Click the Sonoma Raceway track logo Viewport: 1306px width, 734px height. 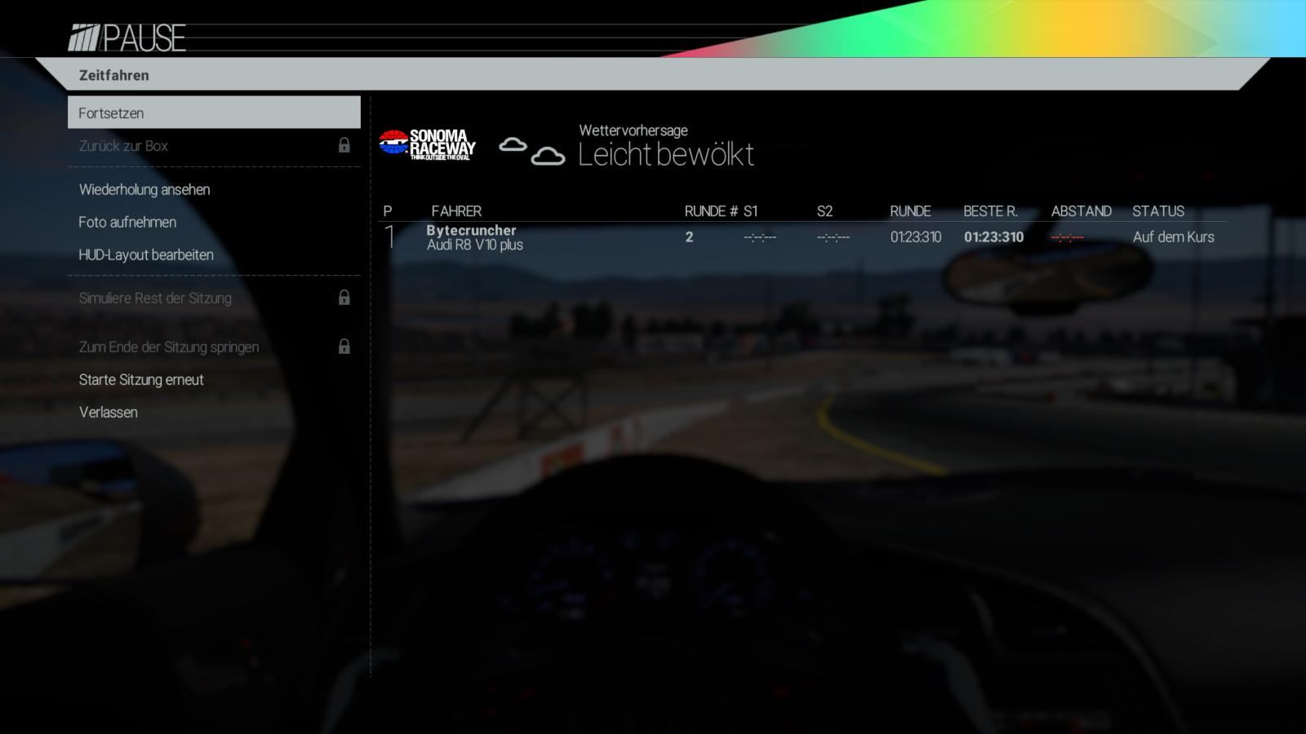[x=427, y=144]
